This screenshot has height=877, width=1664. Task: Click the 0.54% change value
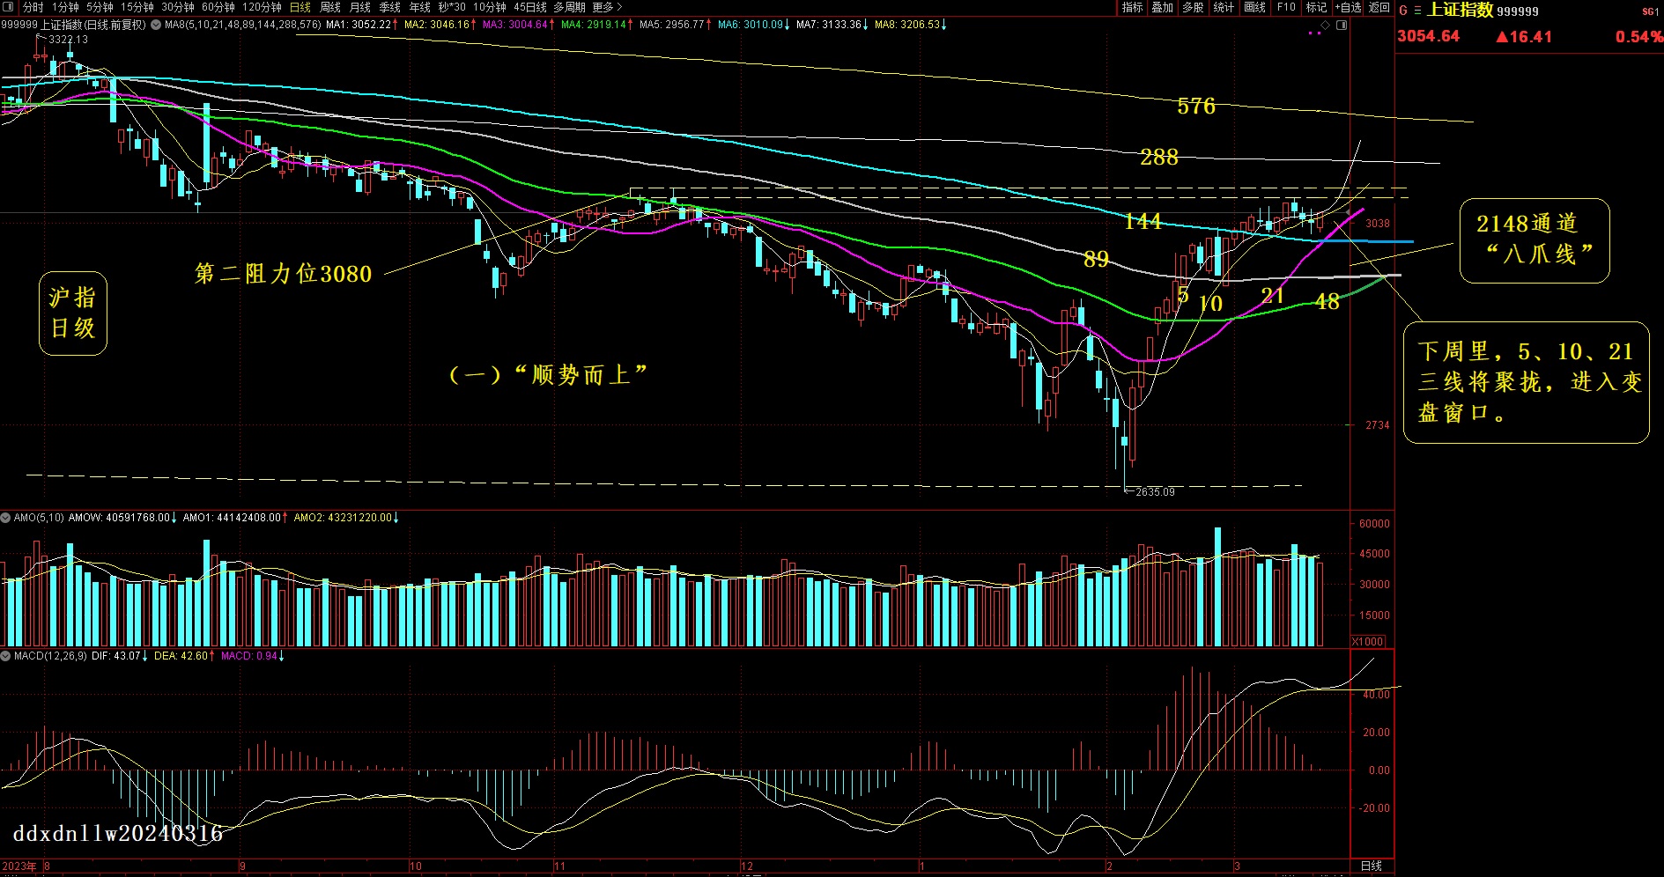point(1638,37)
